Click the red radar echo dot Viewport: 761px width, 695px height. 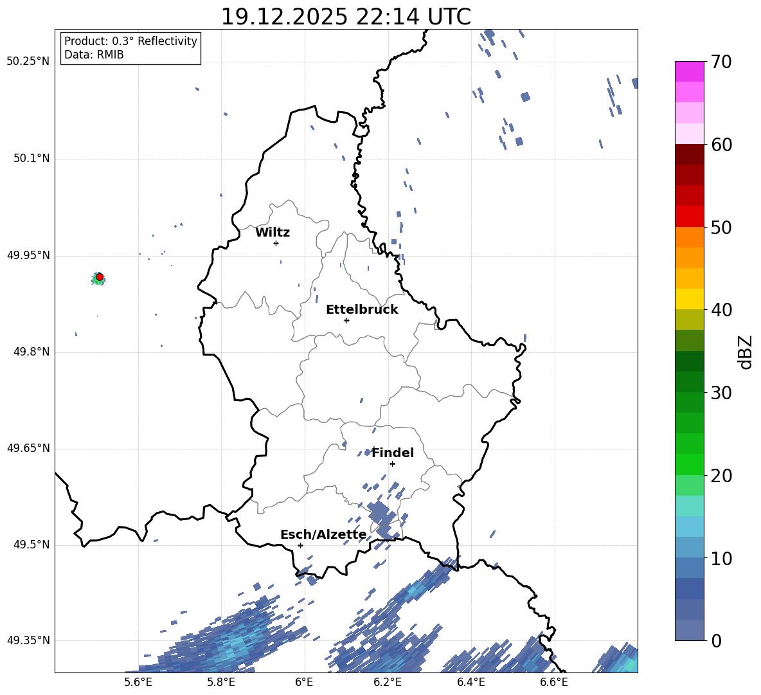pos(100,277)
